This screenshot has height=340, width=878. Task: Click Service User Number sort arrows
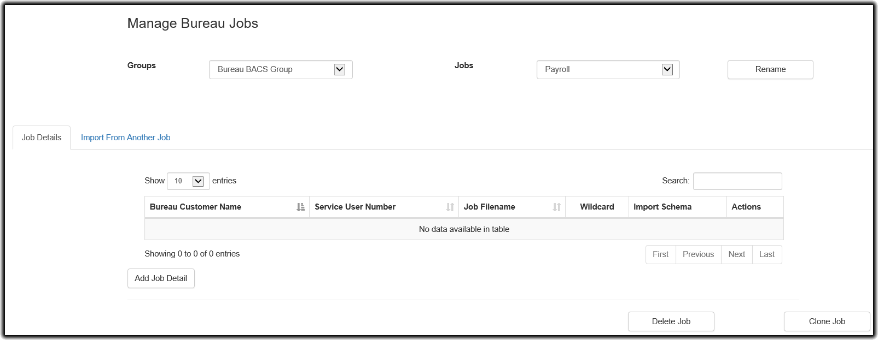click(x=450, y=207)
